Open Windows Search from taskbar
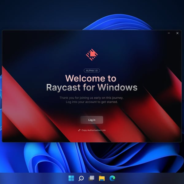This screenshot has width=184, height=184. 81,178
